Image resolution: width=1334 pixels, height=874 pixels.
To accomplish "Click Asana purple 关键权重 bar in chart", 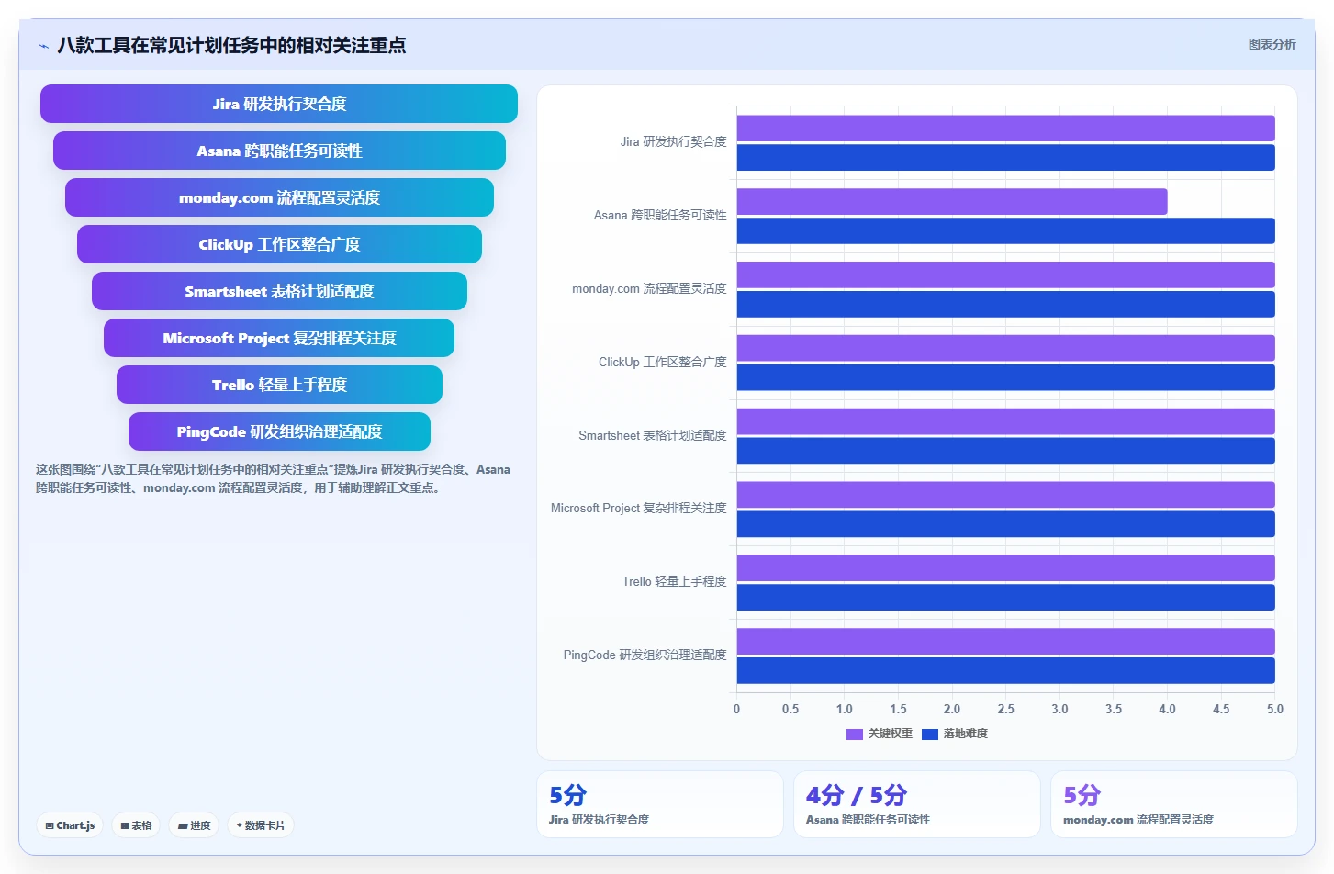I will 952,202.
